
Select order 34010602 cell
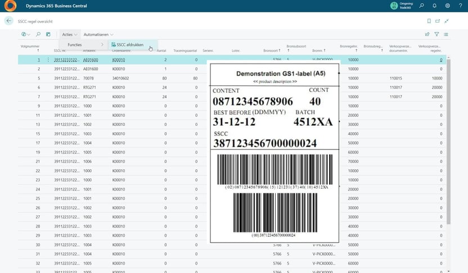point(120,79)
